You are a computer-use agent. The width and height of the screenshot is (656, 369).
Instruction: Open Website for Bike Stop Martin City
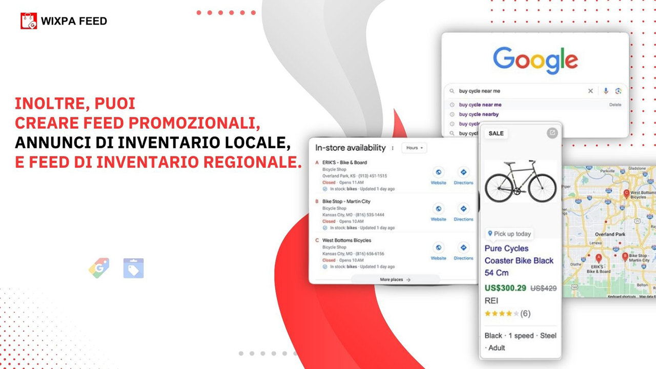[438, 212]
